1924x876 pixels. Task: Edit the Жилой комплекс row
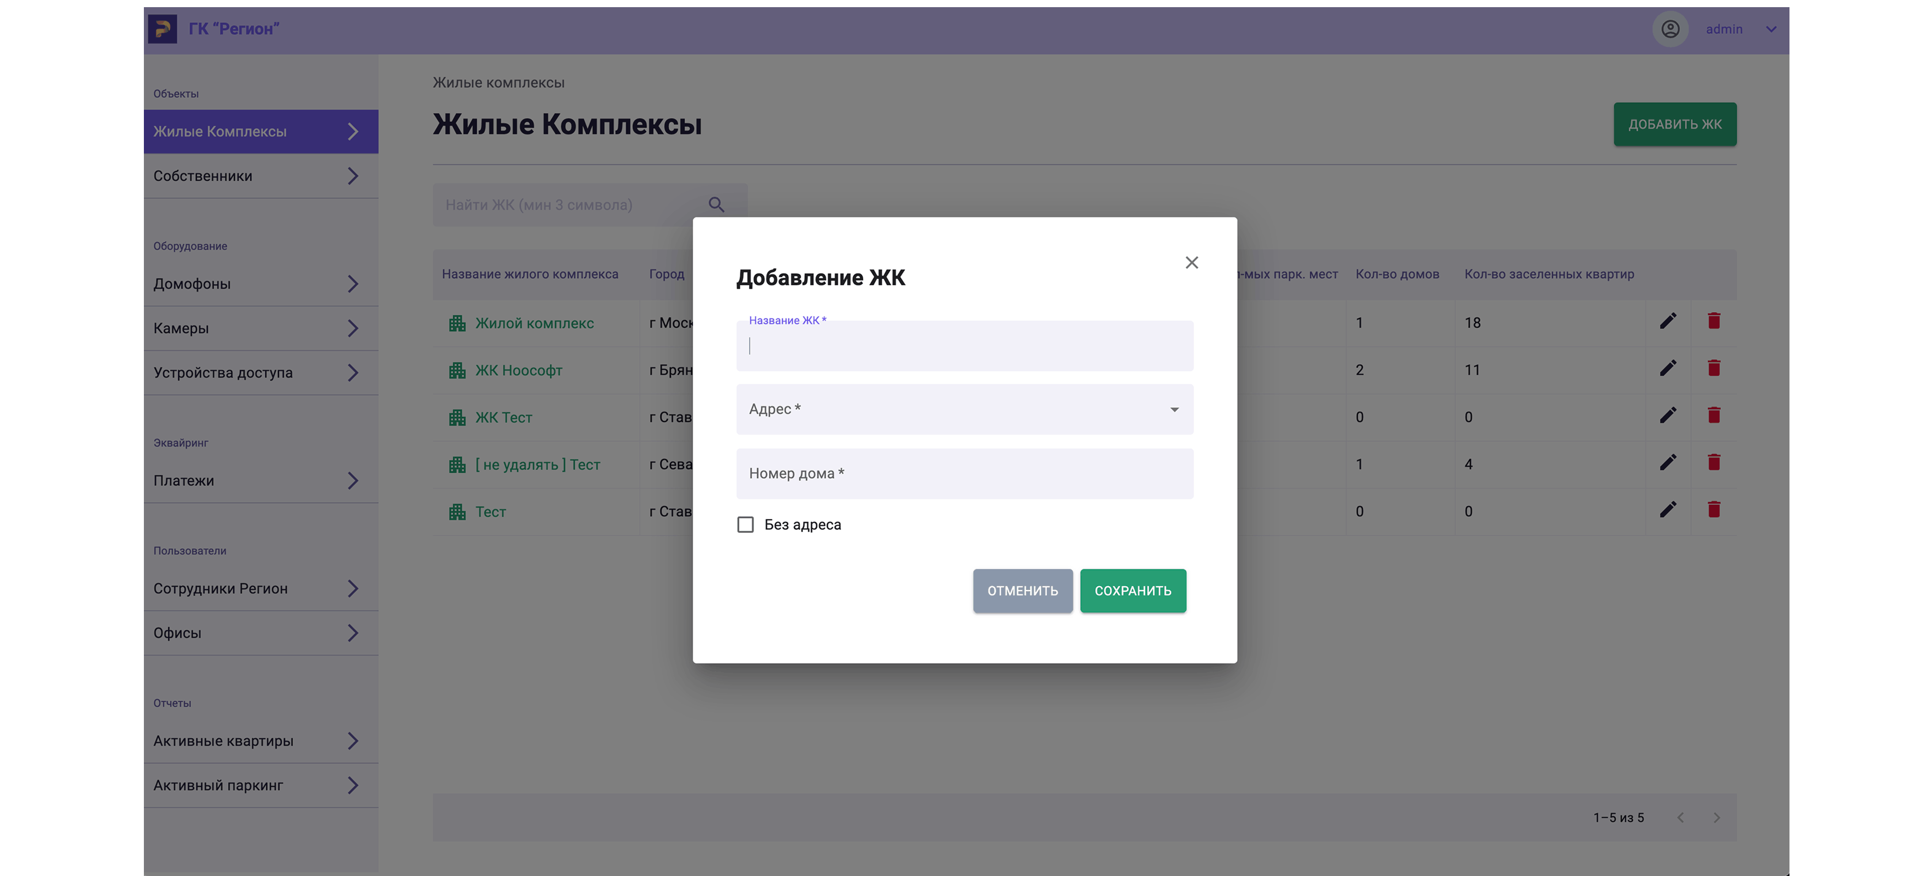click(1669, 321)
